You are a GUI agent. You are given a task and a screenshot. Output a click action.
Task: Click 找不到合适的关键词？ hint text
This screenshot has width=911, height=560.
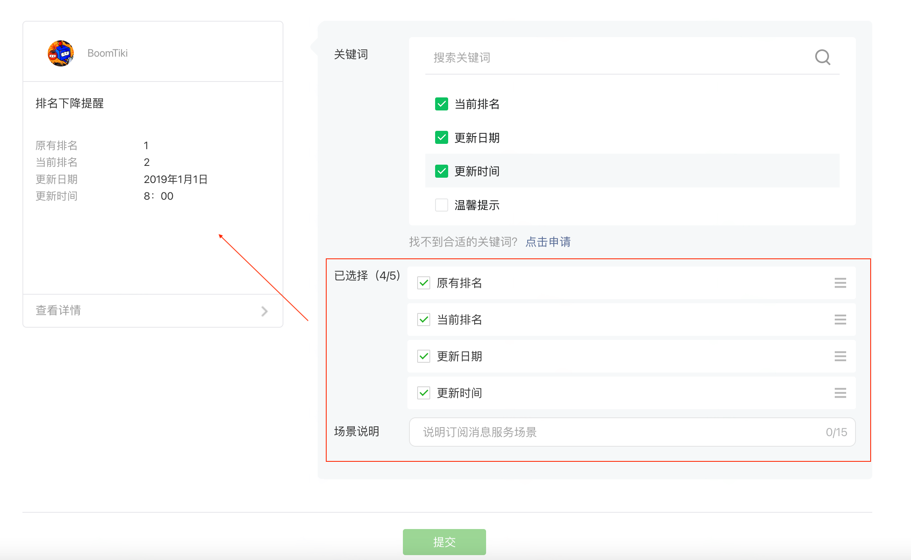[463, 242]
